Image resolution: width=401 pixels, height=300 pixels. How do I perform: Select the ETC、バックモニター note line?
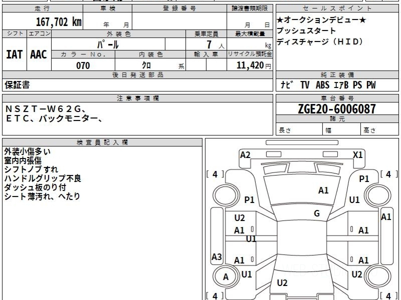coord(53,118)
